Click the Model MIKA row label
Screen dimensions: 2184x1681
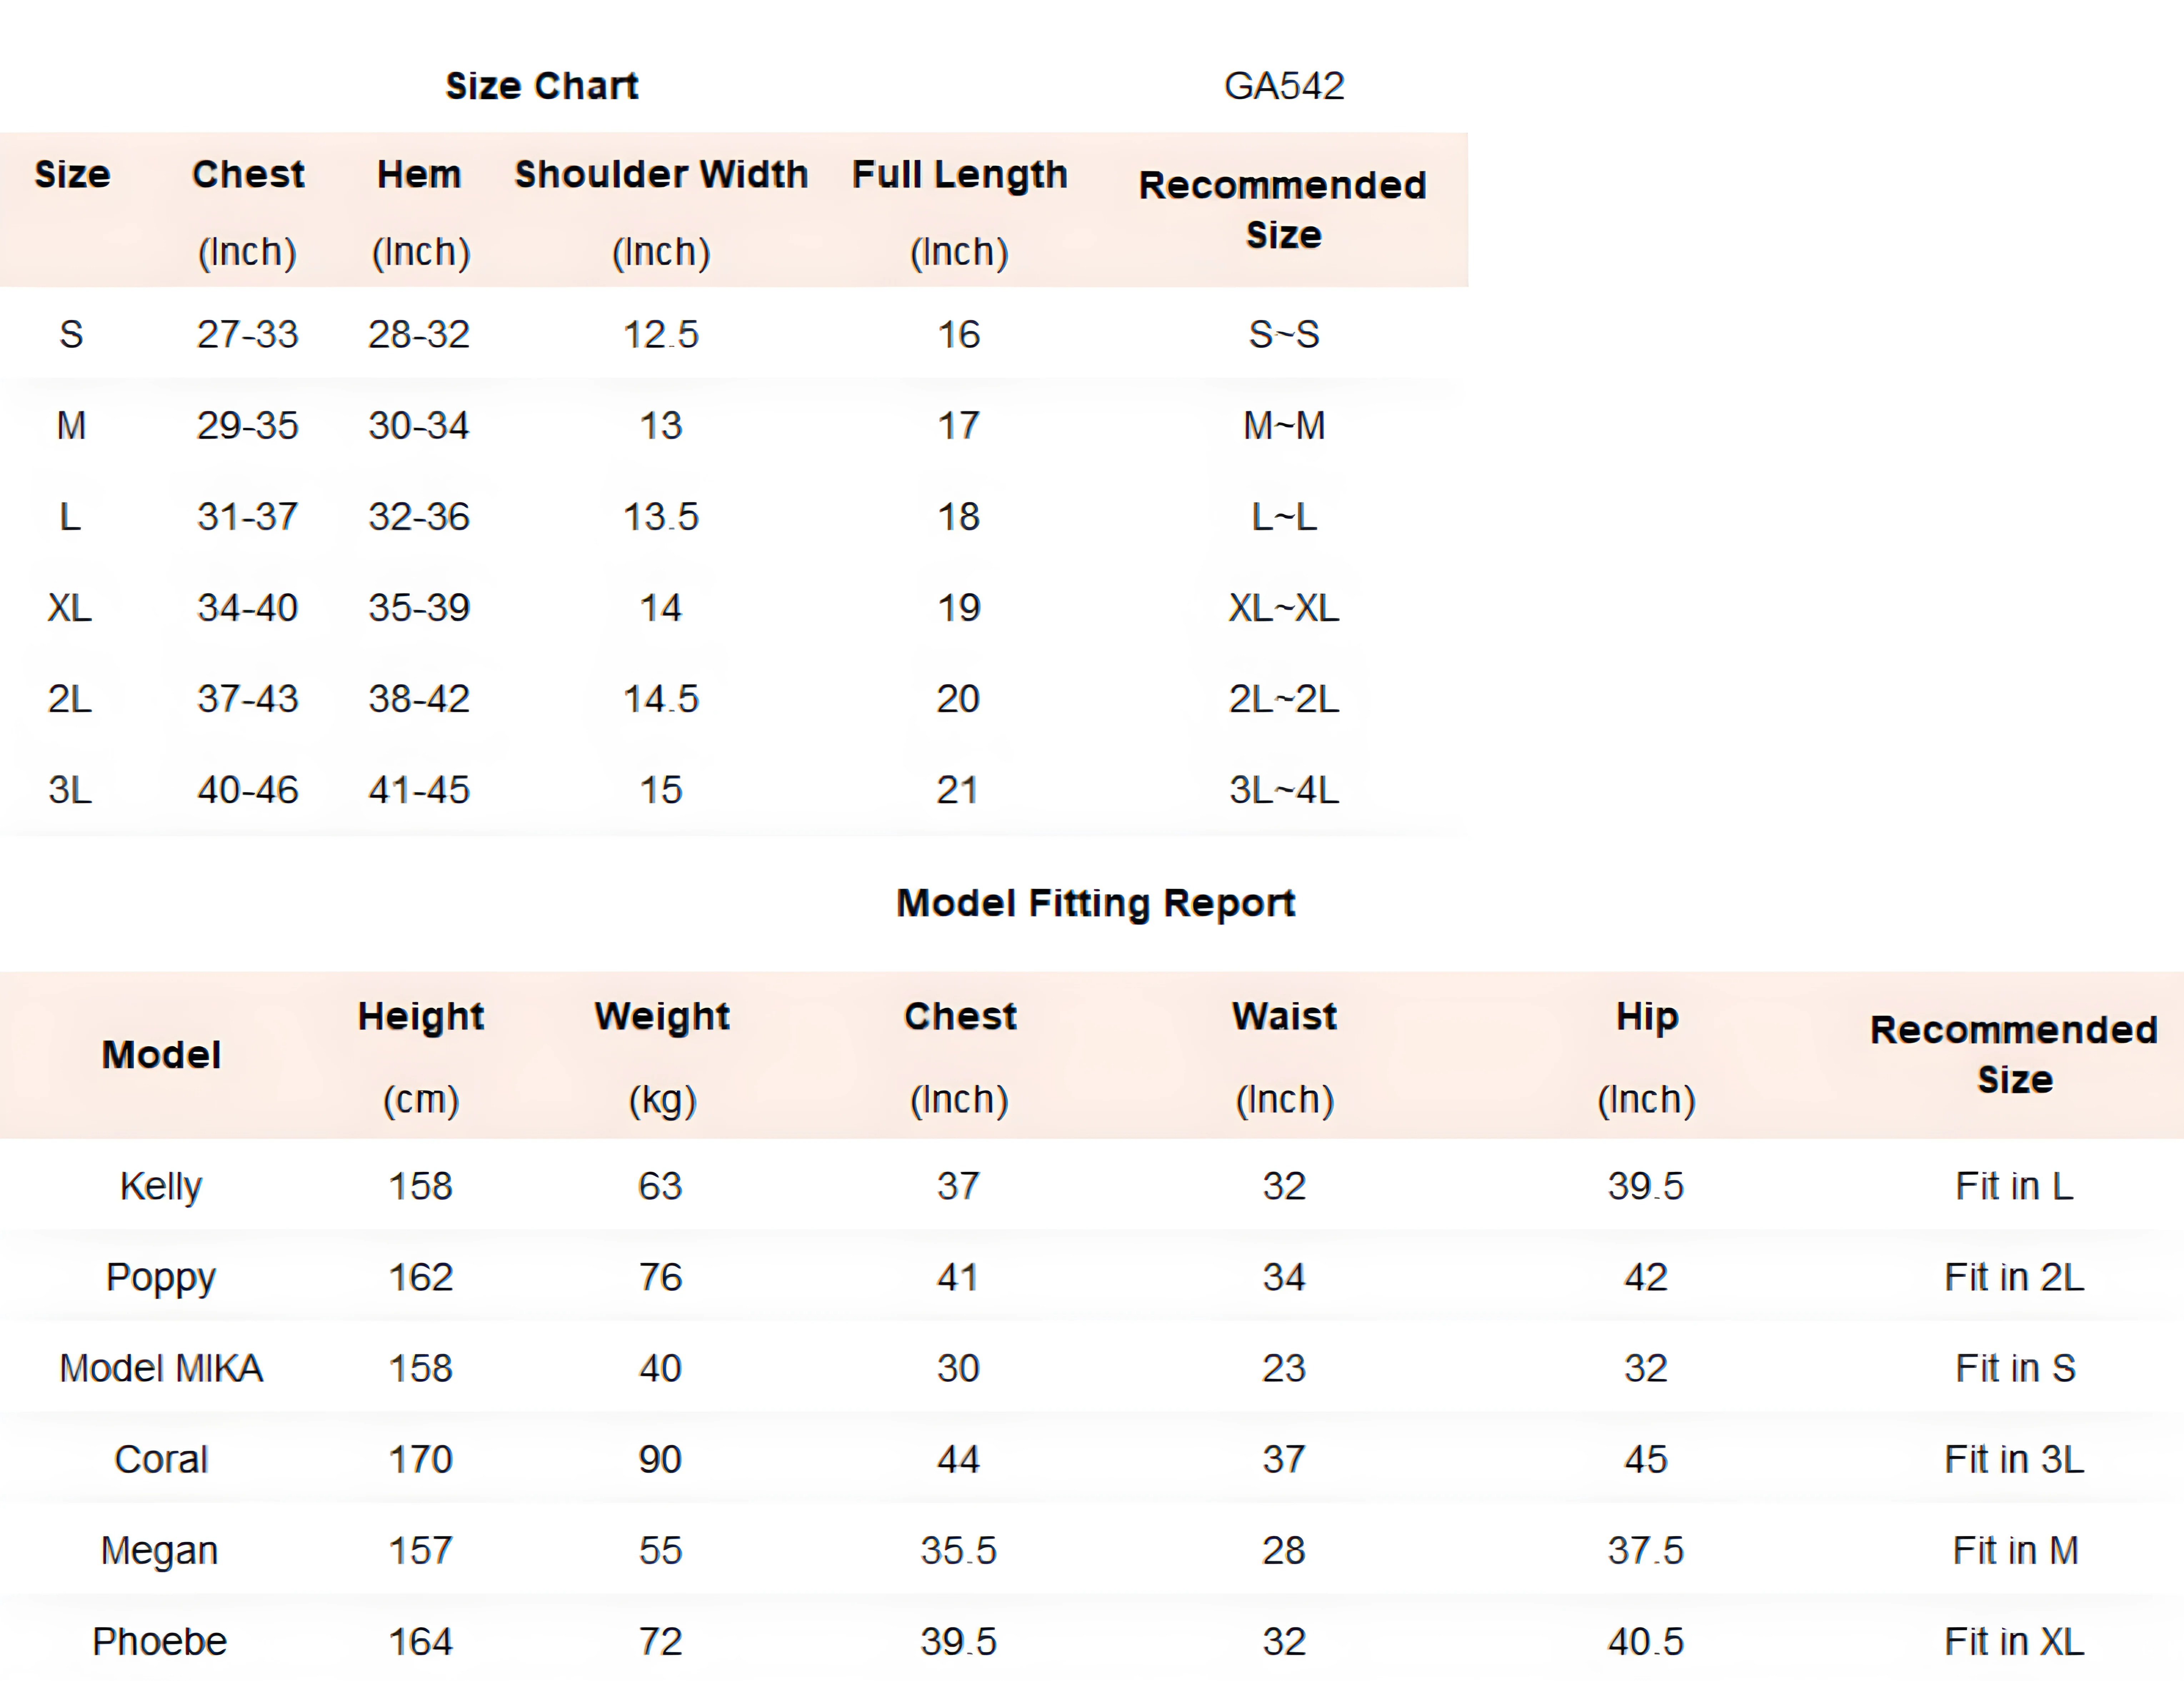[160, 1368]
